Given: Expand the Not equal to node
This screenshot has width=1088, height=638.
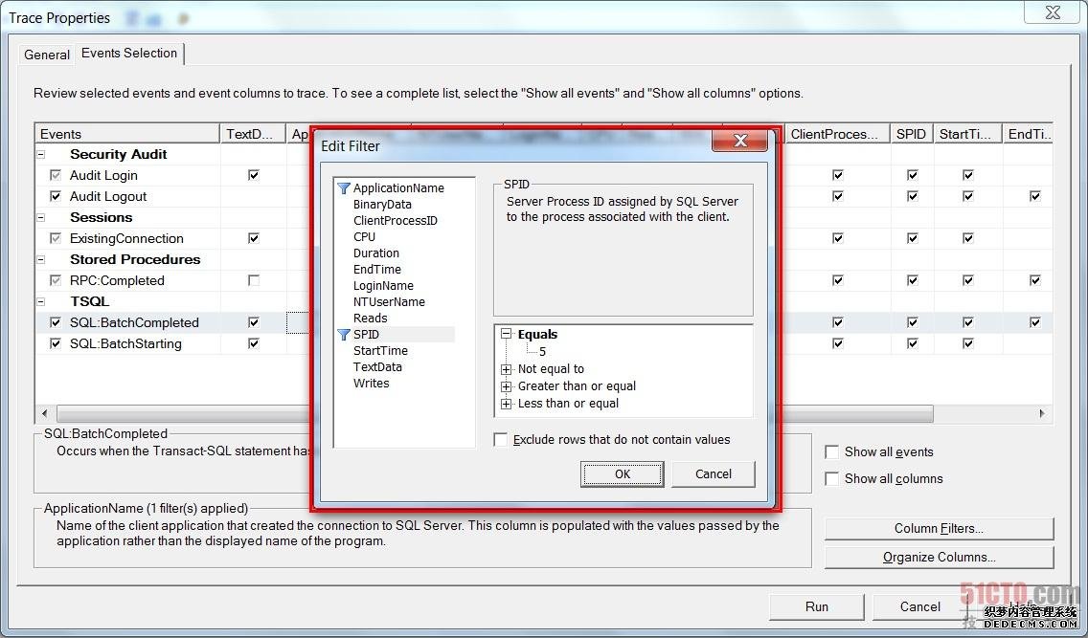Looking at the screenshot, I should 506,369.
